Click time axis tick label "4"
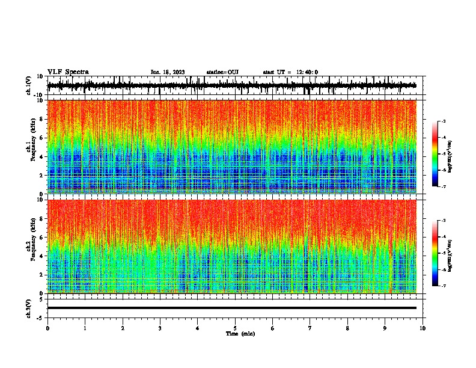The height and width of the screenshot is (368, 476). pos(197,328)
